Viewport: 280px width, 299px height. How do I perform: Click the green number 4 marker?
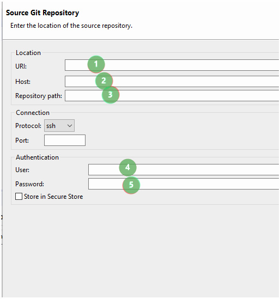coord(127,167)
